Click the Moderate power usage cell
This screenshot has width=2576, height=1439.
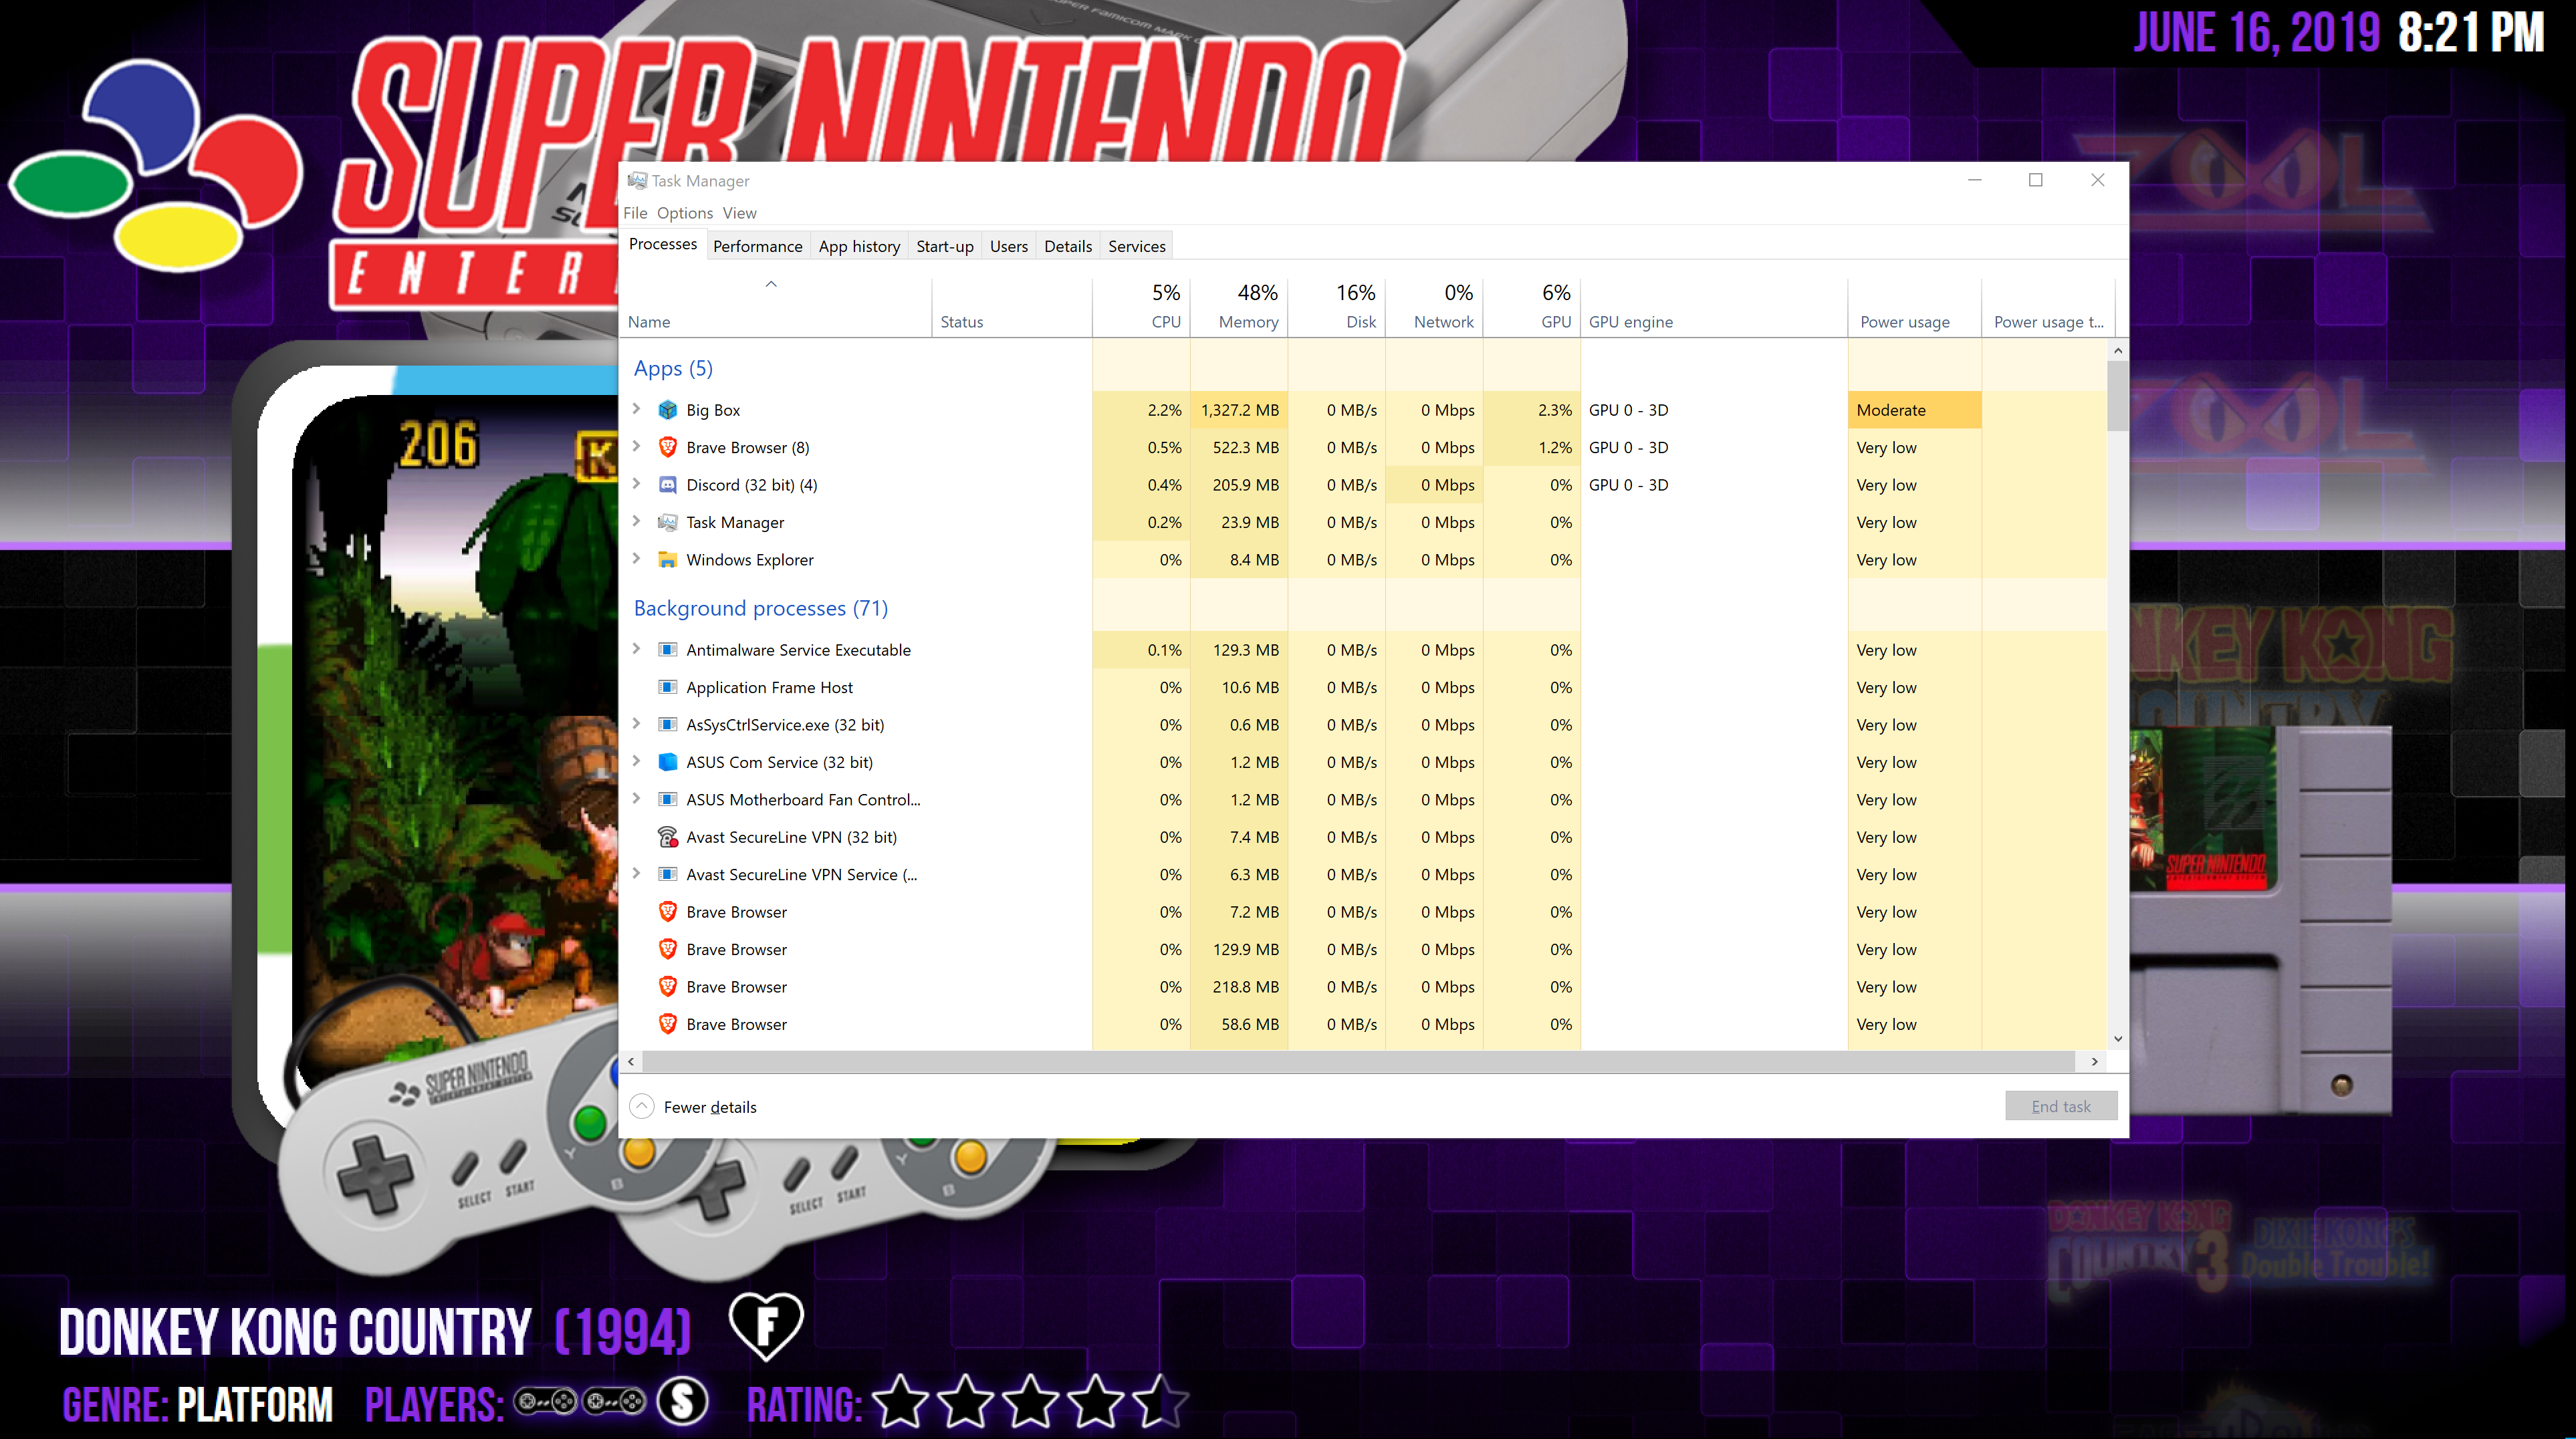pos(1914,410)
